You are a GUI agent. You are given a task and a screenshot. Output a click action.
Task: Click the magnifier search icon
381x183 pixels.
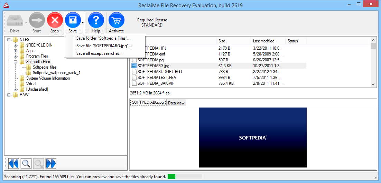coord(26,163)
